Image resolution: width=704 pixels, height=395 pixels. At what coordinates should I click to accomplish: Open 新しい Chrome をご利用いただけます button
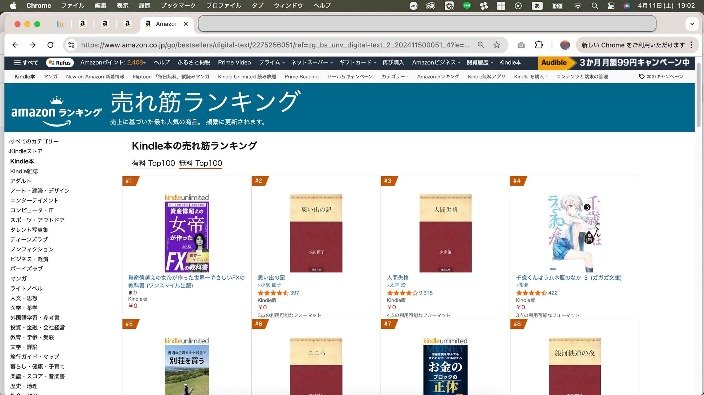(633, 45)
